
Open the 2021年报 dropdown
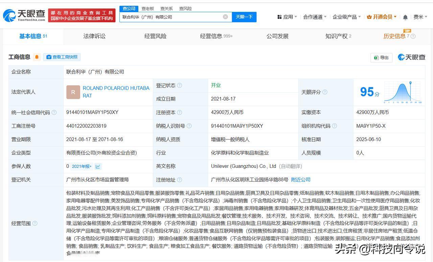[81, 166]
